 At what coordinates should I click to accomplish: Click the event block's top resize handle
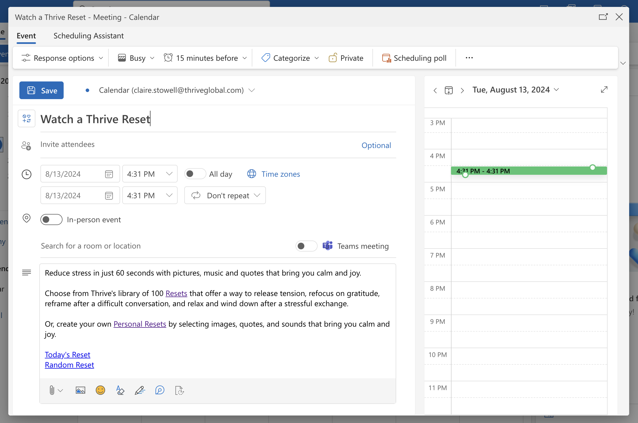592,167
